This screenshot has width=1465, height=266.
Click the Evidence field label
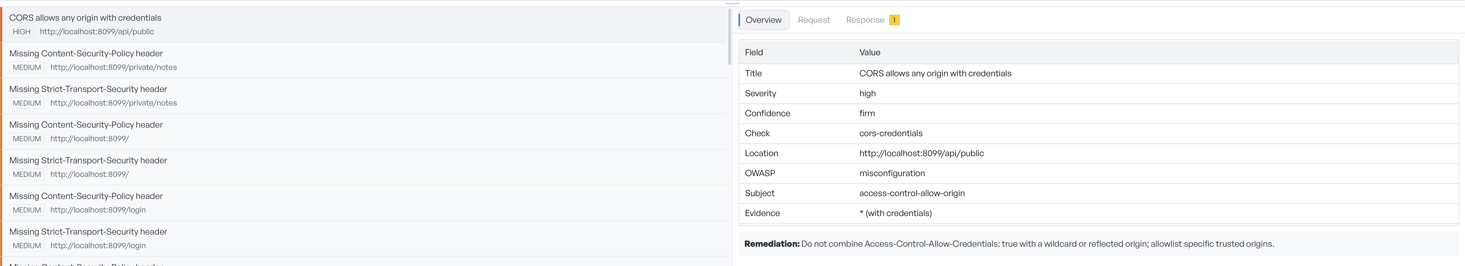pyautogui.click(x=762, y=213)
